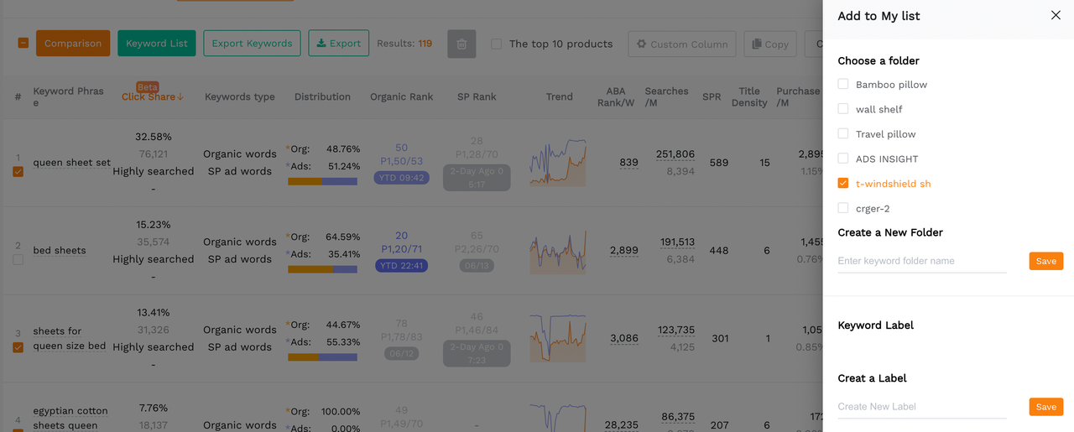The height and width of the screenshot is (432, 1074).
Task: Open the bed sheets trend chart
Action: tap(558, 251)
